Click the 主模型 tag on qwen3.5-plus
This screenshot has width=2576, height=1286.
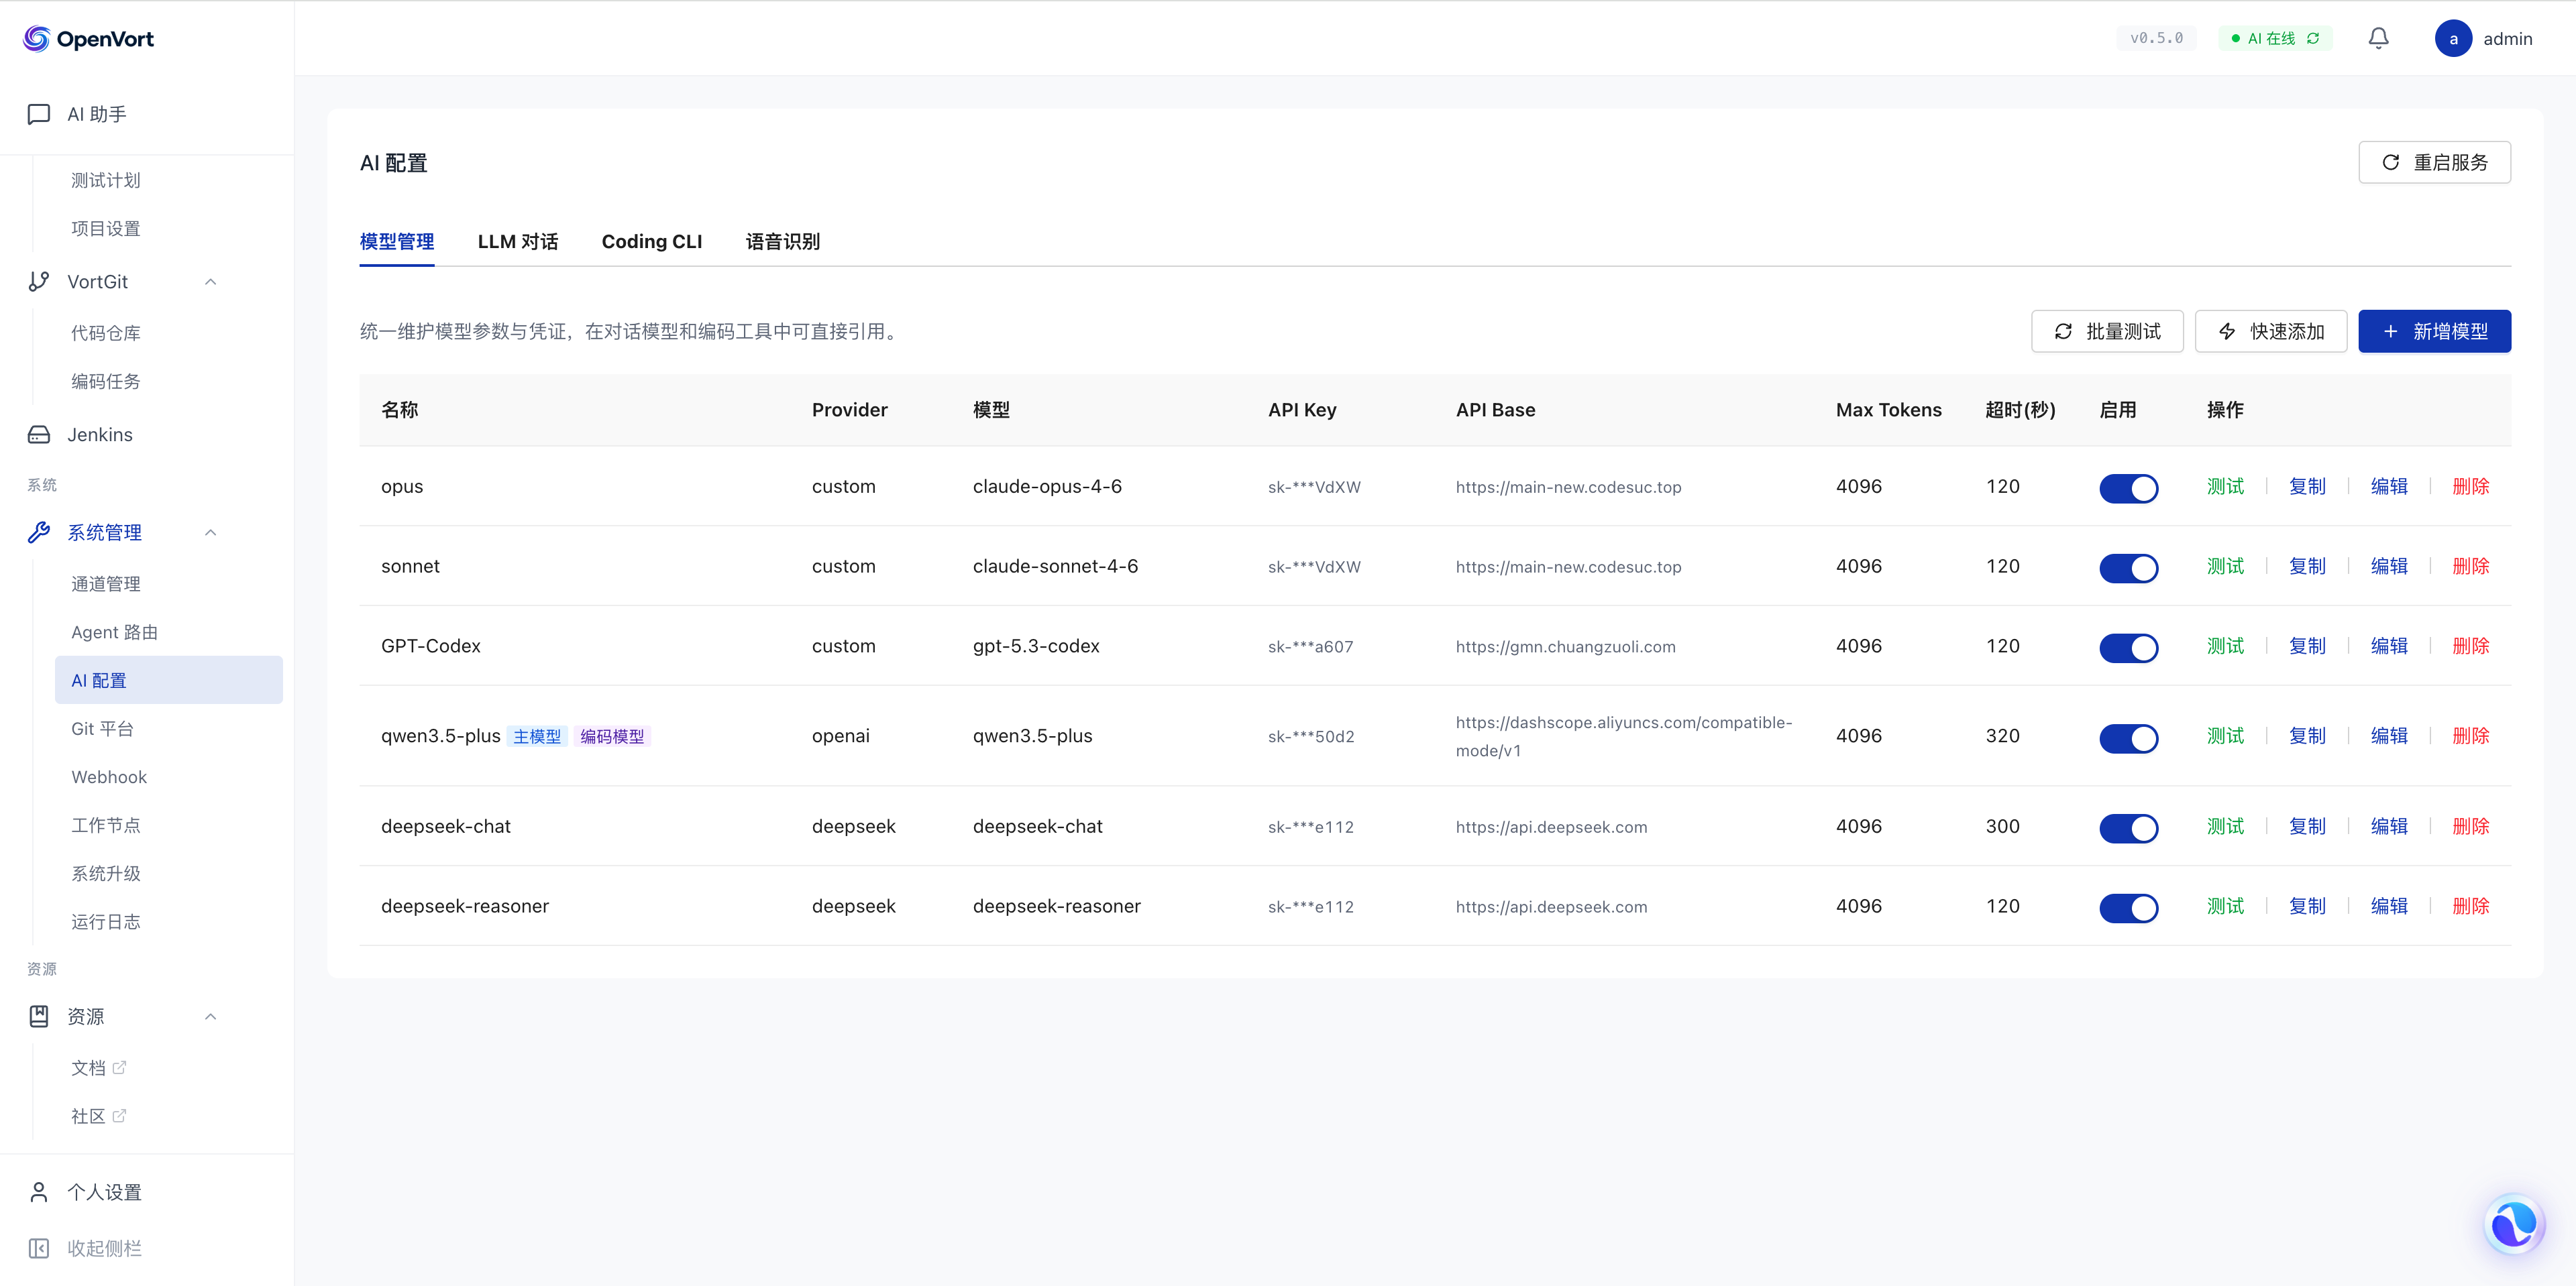pyautogui.click(x=537, y=736)
